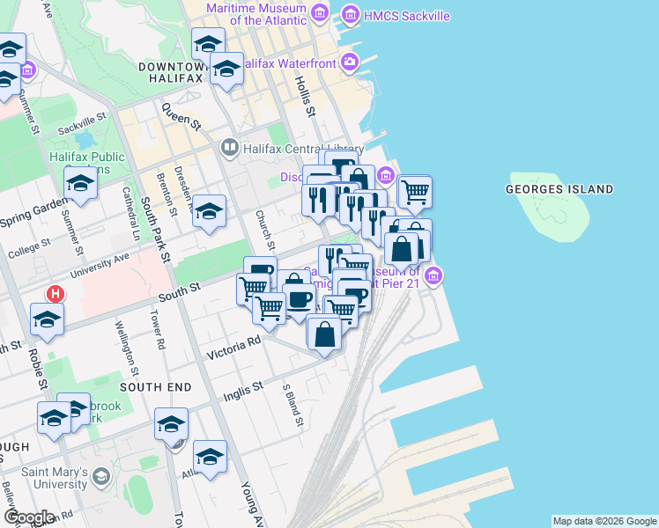Click the Halifax Waterfront camera marker
Image resolution: width=659 pixels, height=528 pixels.
click(350, 62)
